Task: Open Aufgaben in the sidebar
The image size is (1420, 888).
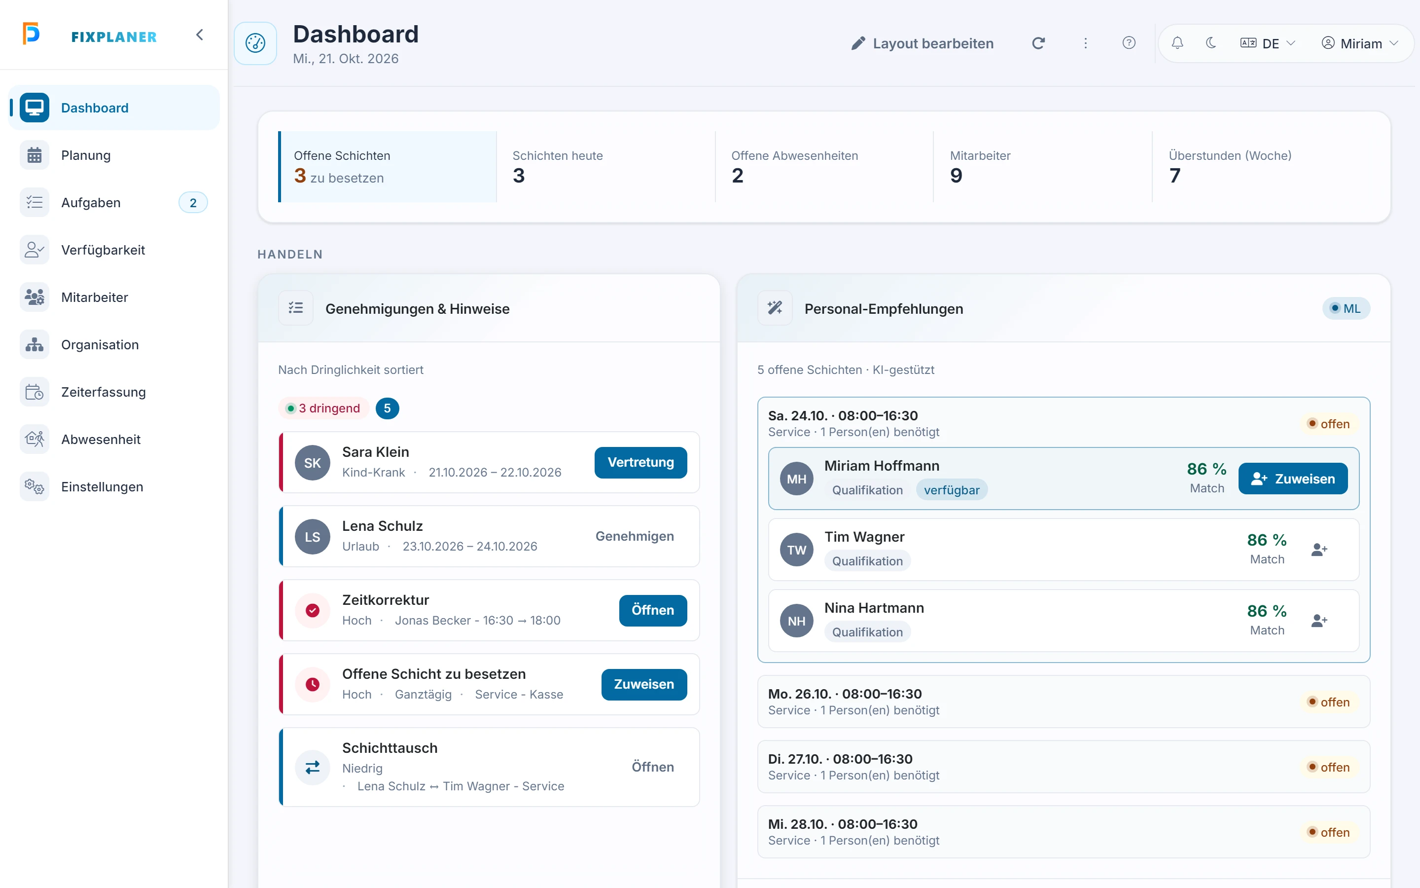Action: pos(114,203)
